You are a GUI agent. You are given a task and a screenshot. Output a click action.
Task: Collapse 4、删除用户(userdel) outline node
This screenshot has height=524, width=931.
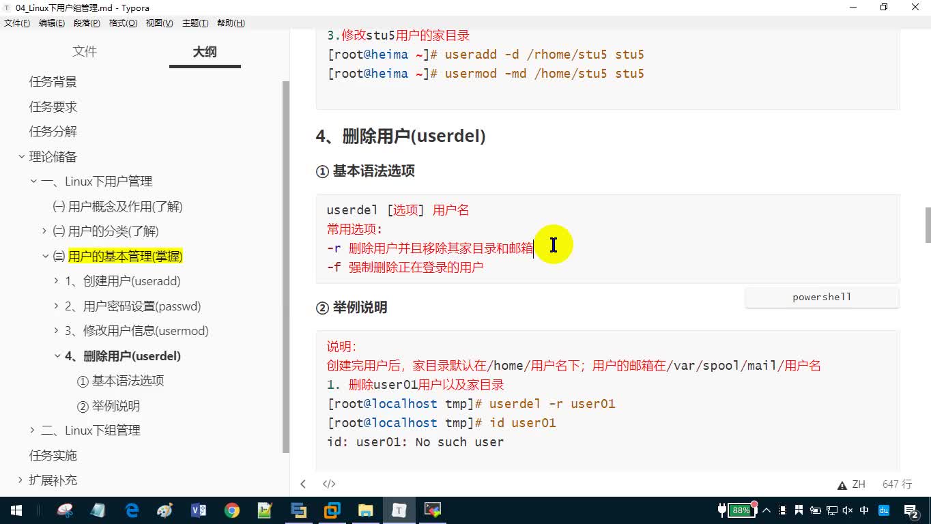(57, 356)
